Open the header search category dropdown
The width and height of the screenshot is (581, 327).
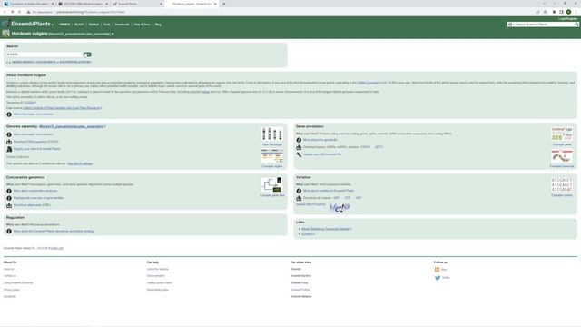coord(511,25)
